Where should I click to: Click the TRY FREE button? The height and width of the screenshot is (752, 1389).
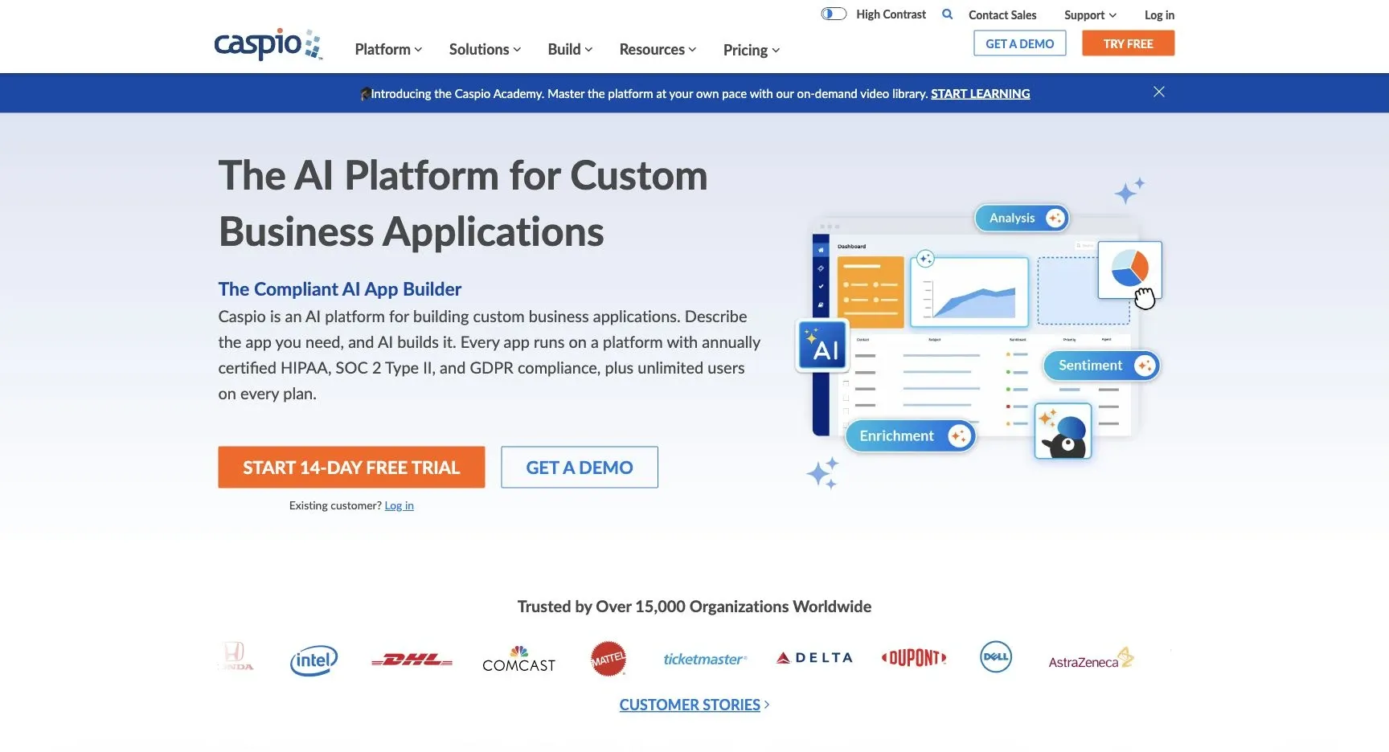1129,43
